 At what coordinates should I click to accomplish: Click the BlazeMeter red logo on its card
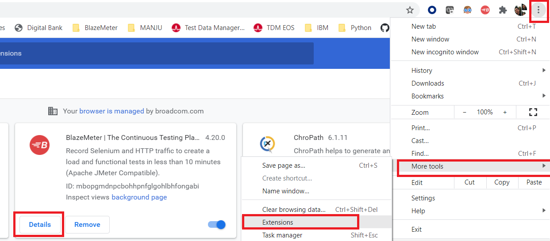point(39,145)
